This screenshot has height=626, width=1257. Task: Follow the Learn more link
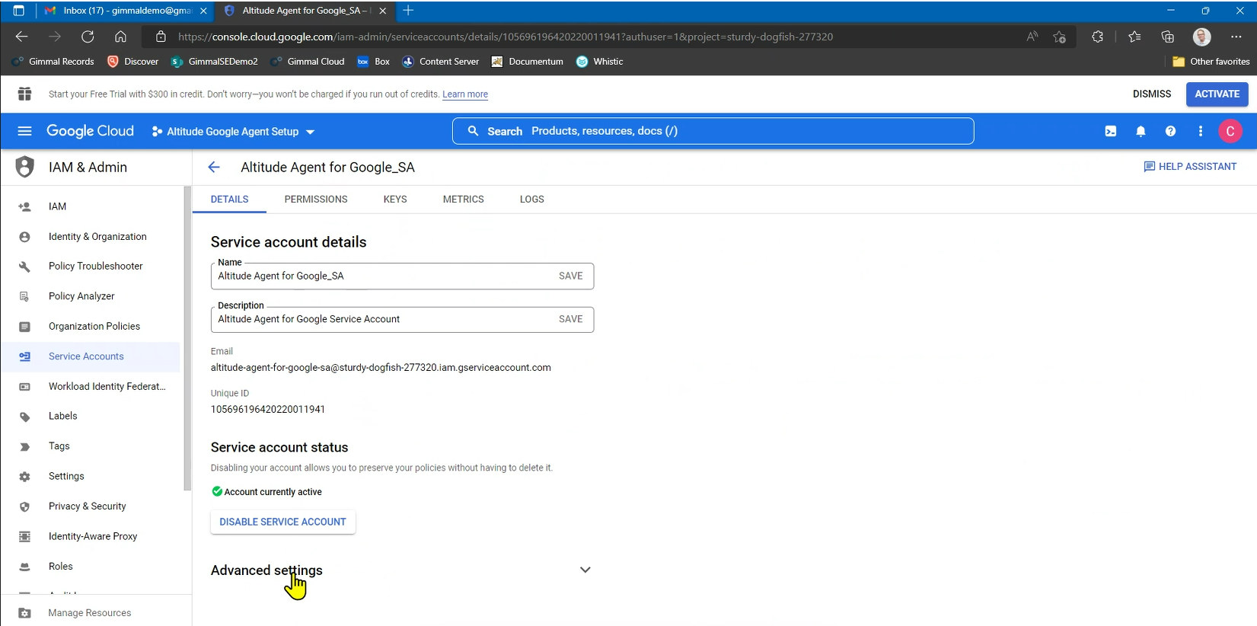coord(465,94)
